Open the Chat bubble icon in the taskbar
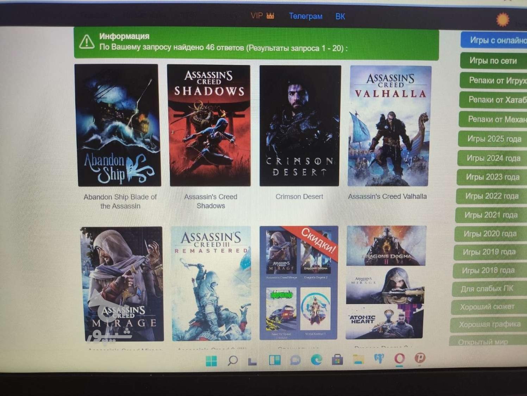 click(x=295, y=360)
